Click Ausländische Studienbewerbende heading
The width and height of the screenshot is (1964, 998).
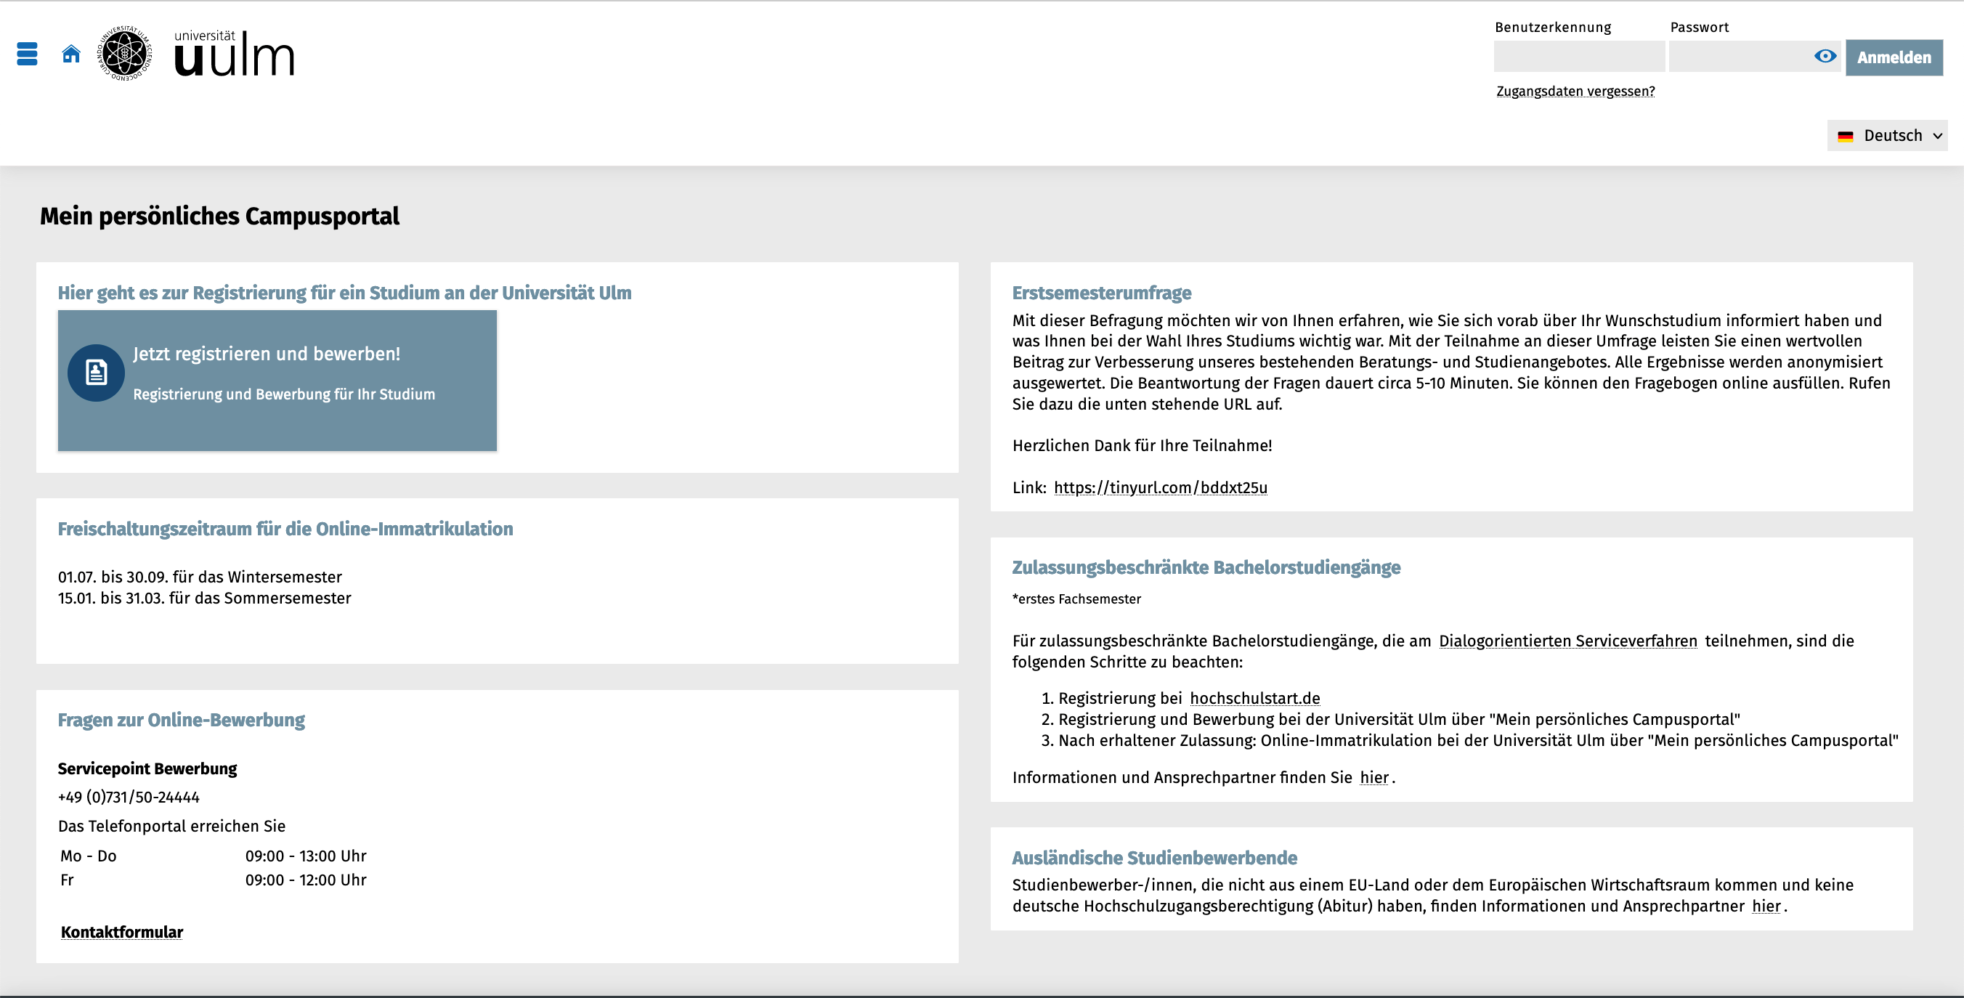1153,858
